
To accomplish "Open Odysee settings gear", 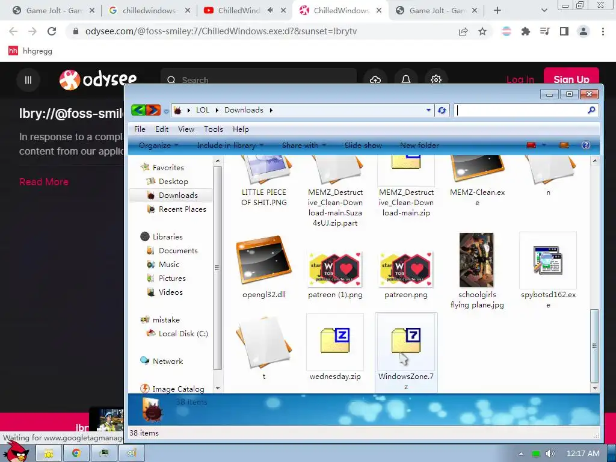I will click(x=436, y=80).
